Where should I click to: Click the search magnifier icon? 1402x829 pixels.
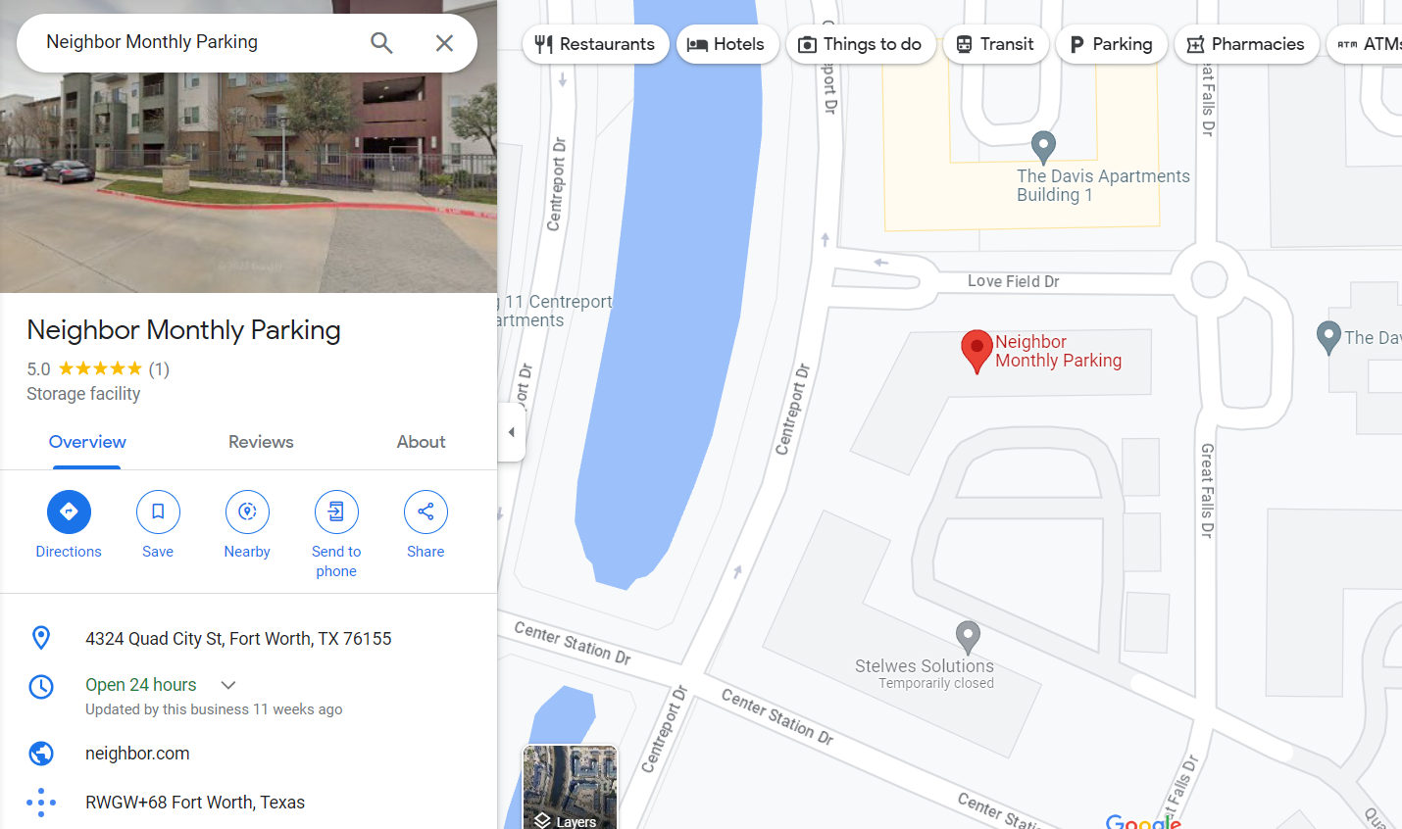tap(381, 43)
